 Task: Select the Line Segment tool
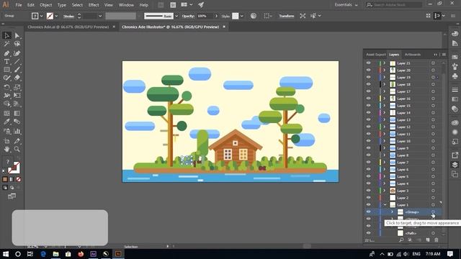[17, 62]
